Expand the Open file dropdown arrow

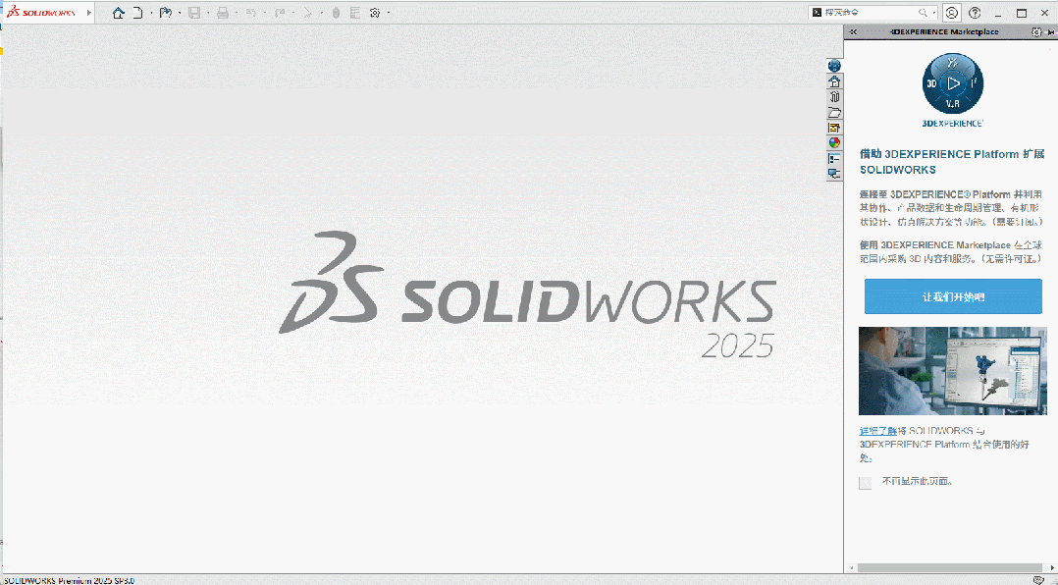click(180, 13)
